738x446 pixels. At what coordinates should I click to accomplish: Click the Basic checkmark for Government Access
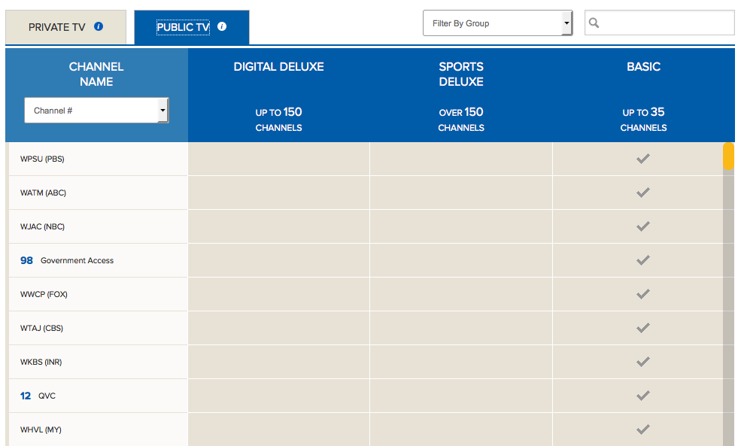point(642,260)
